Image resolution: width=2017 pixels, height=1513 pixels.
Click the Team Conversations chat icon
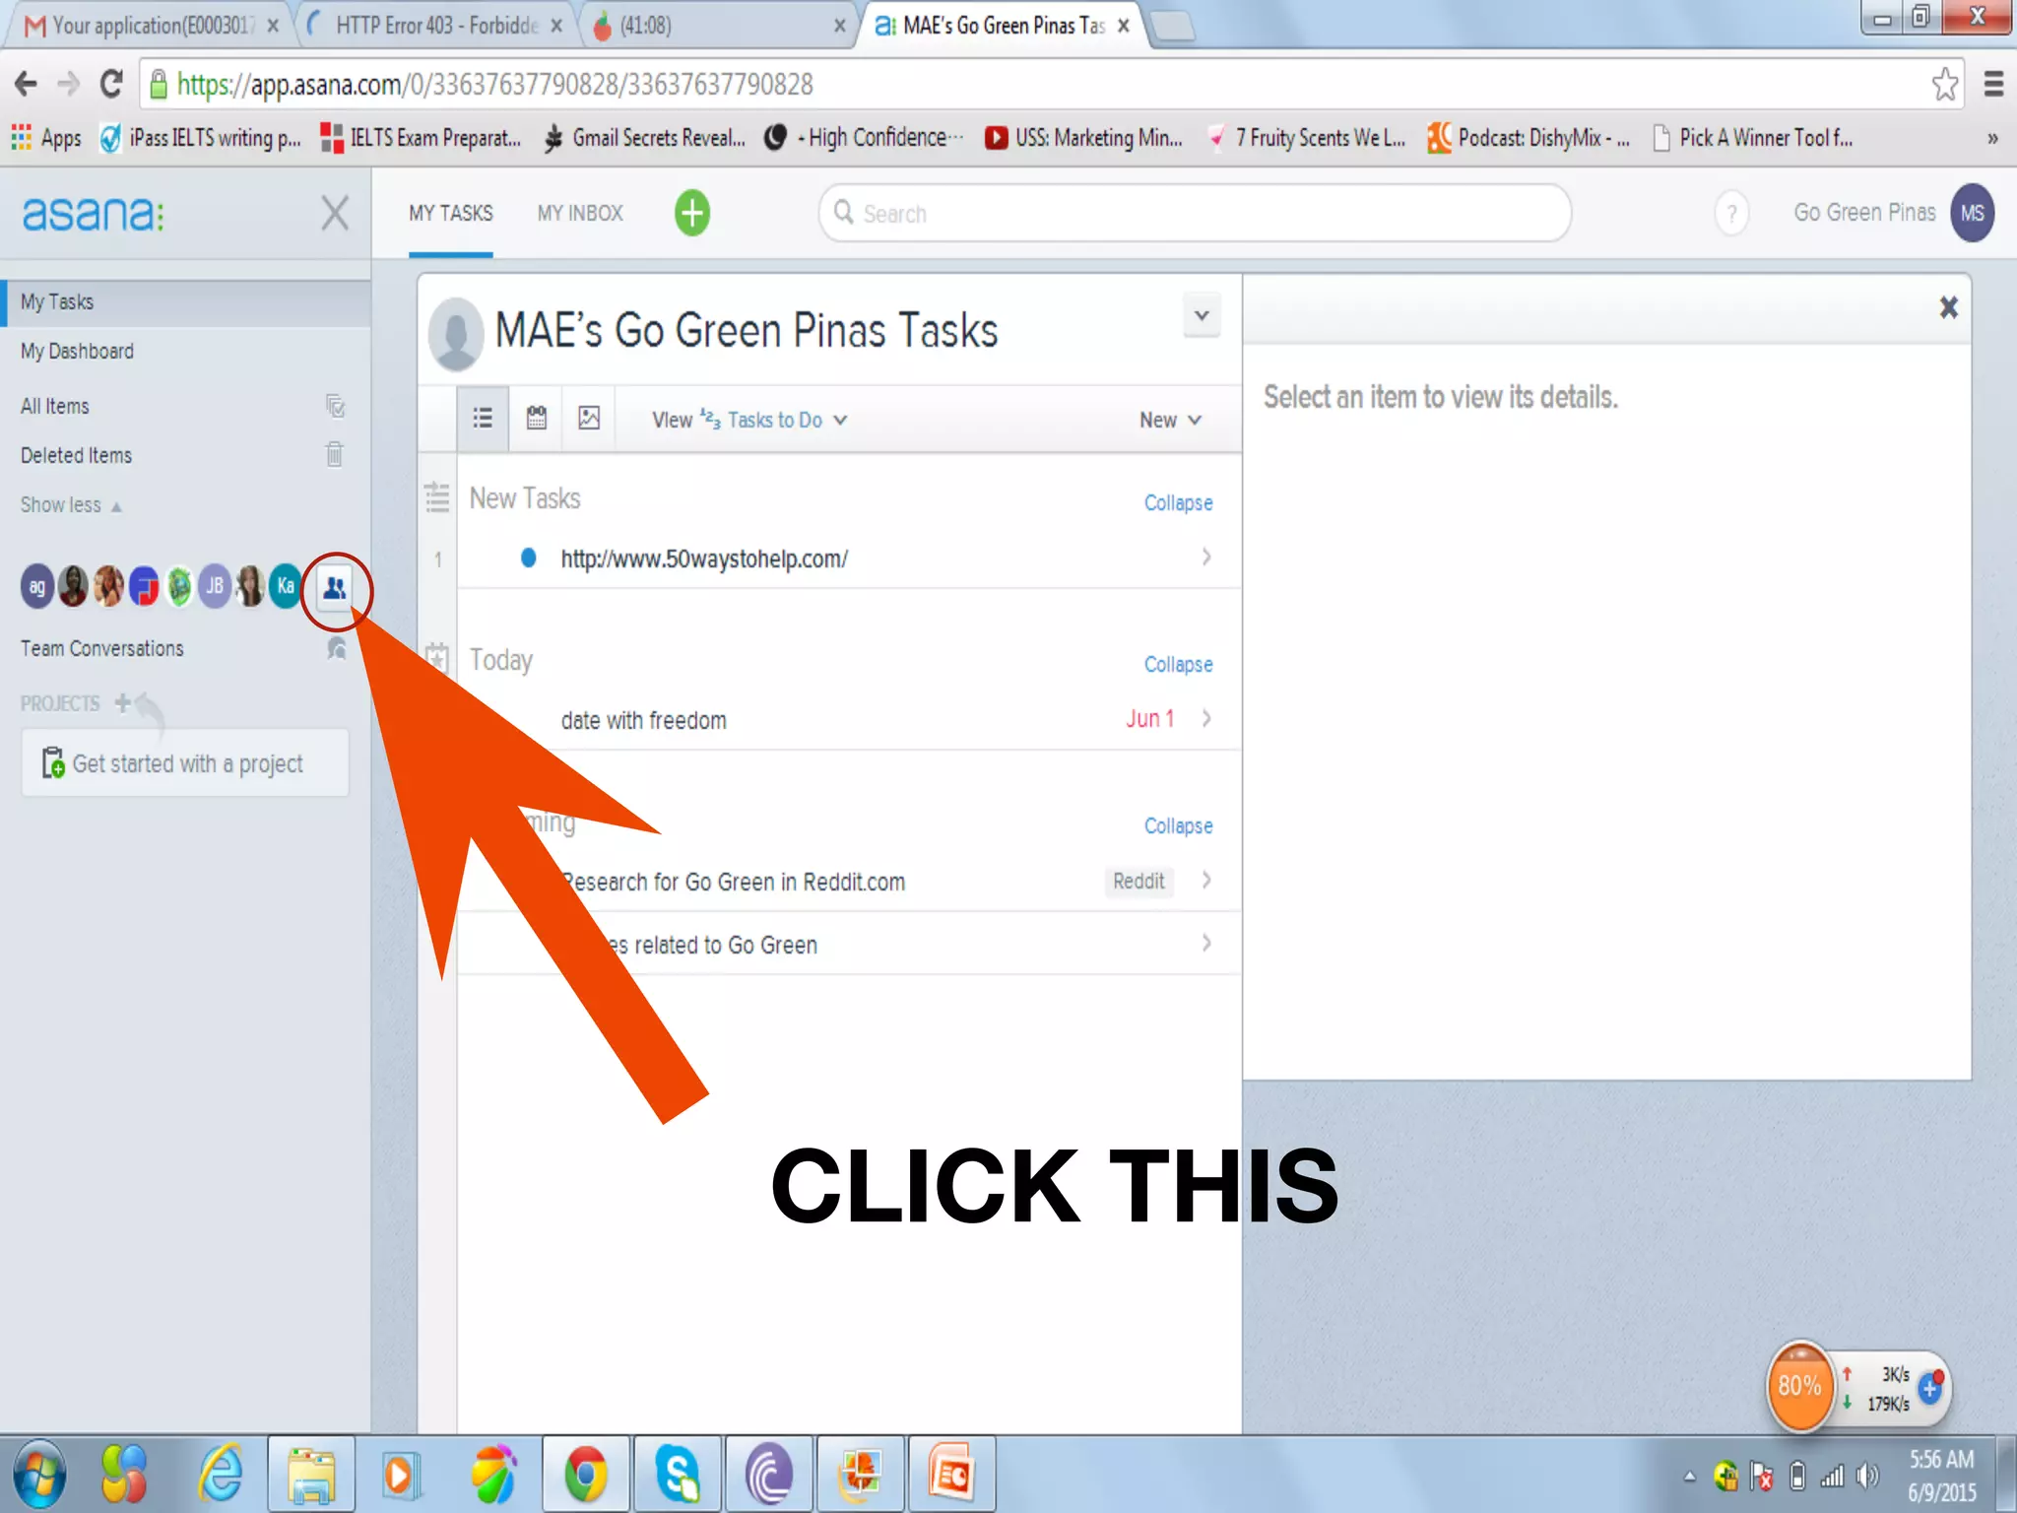click(x=336, y=648)
